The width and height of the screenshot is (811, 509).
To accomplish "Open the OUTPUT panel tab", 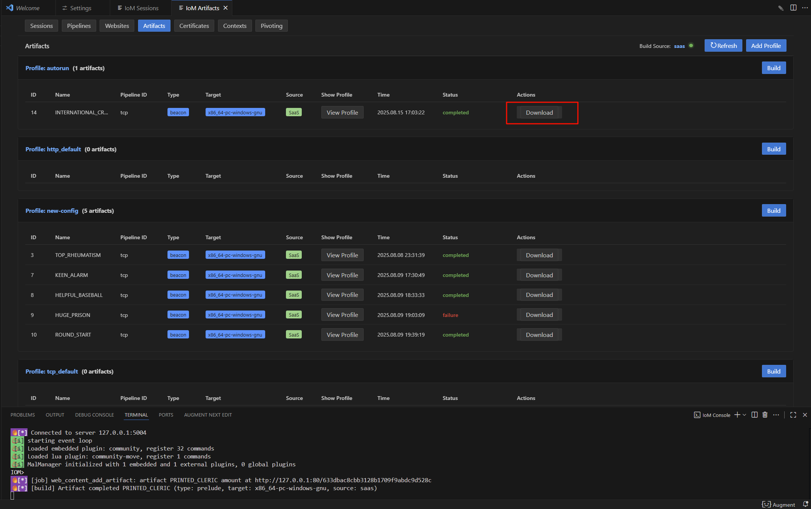I will [x=55, y=415].
